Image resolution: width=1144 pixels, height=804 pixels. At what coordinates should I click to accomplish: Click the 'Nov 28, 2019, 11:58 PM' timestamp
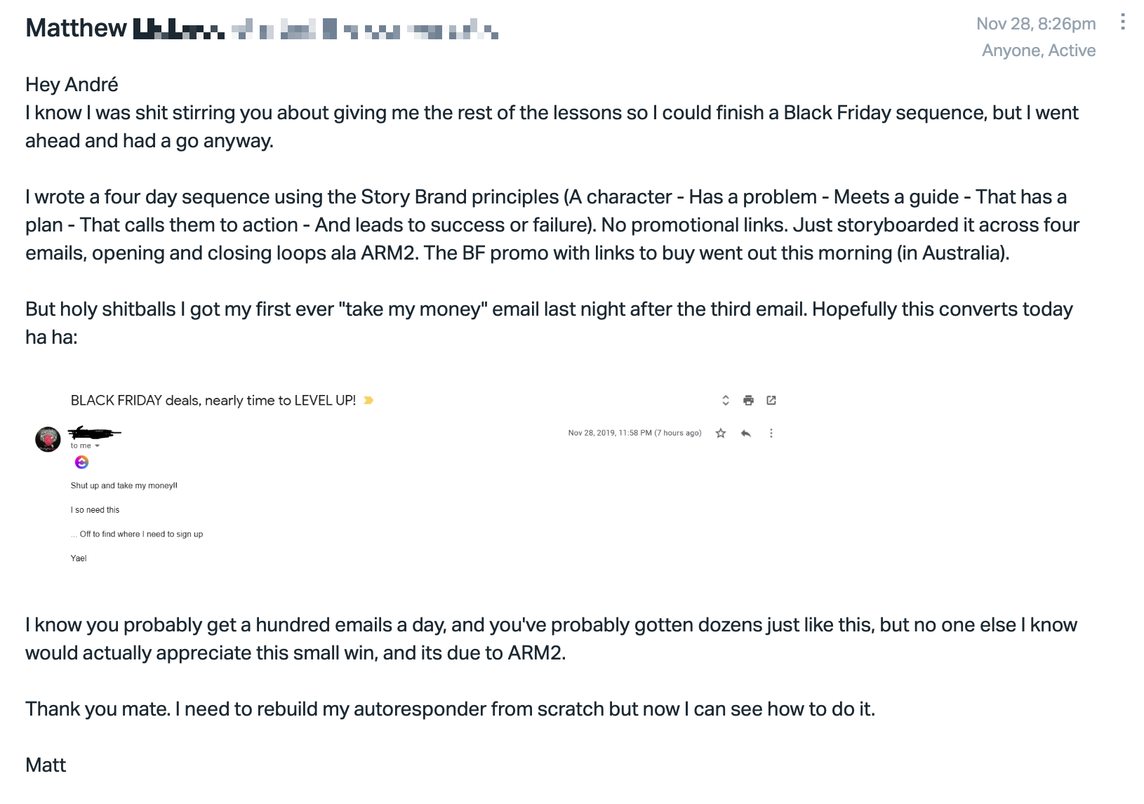click(x=634, y=434)
